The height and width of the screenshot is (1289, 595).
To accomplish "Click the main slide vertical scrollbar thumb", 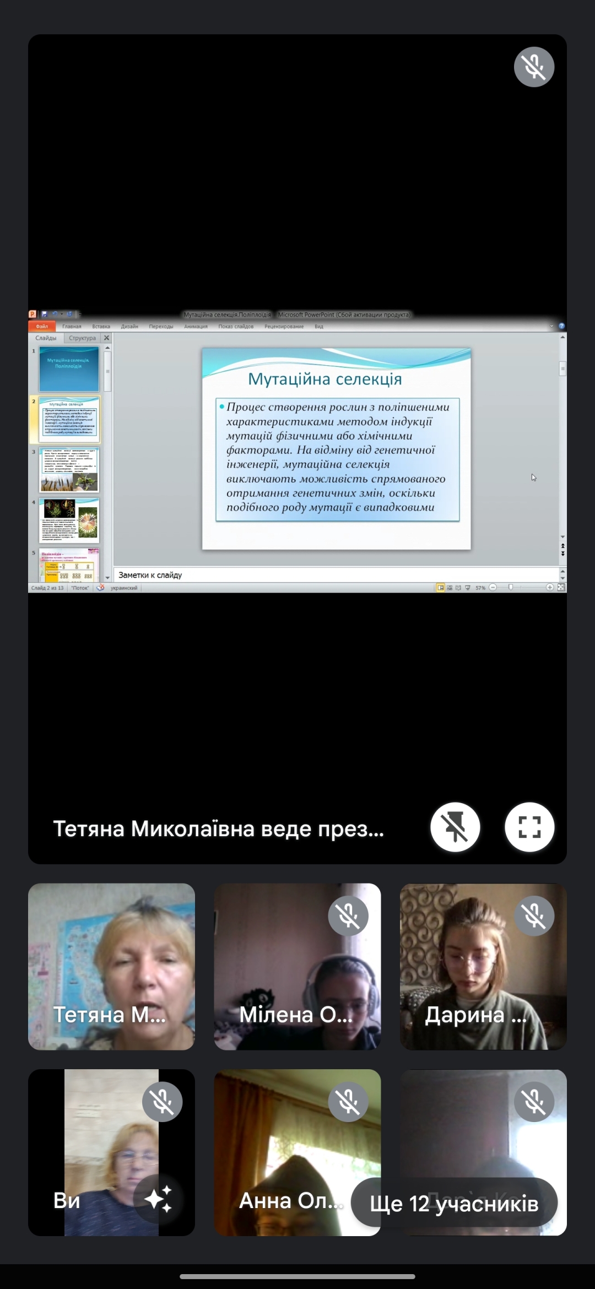I will click(562, 369).
